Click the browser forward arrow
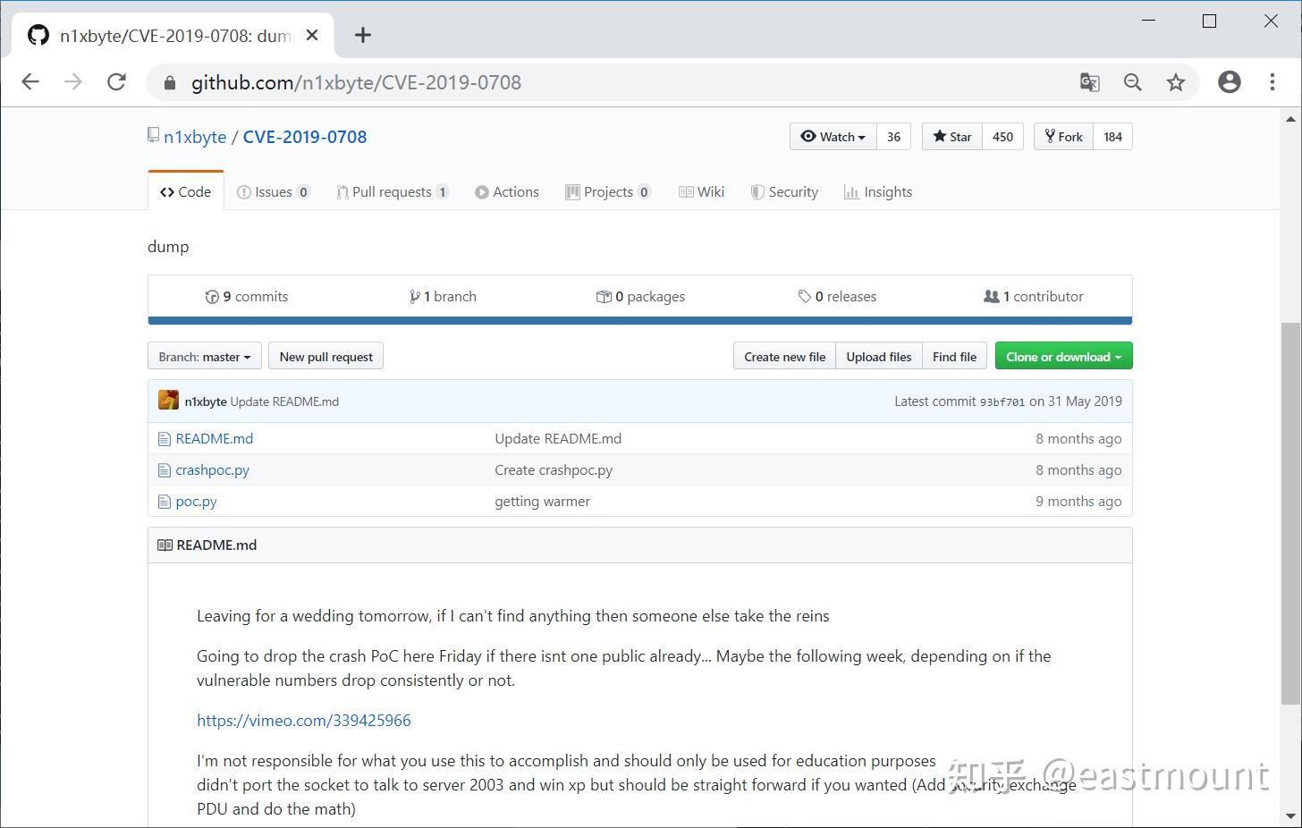Viewport: 1302px width, 828px height. [73, 82]
